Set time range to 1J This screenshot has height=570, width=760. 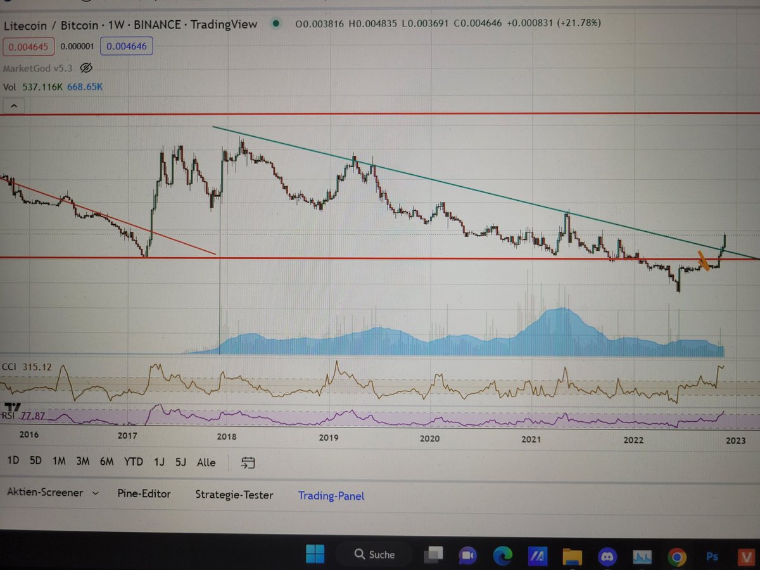click(x=159, y=462)
